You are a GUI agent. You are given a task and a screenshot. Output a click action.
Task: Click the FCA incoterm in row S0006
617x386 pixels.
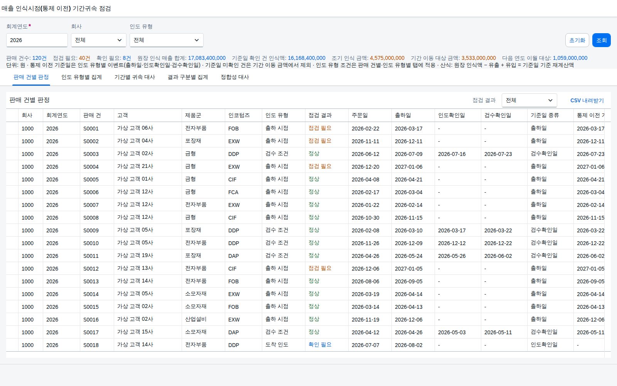point(233,192)
